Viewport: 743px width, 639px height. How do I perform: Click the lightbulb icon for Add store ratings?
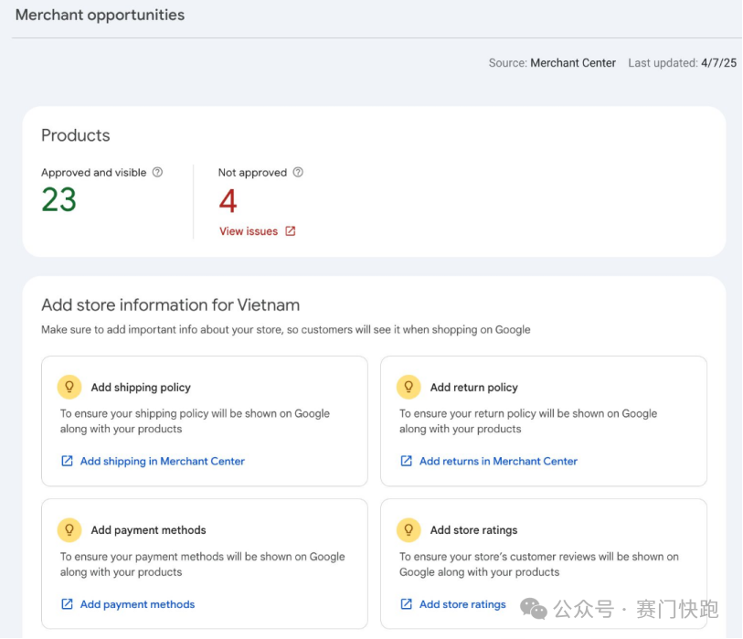coord(409,529)
